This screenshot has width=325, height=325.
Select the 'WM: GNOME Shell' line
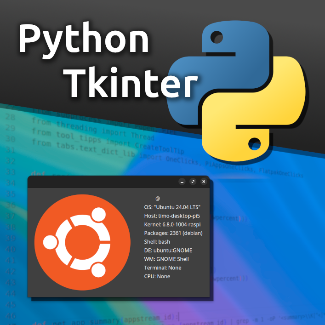(166, 259)
